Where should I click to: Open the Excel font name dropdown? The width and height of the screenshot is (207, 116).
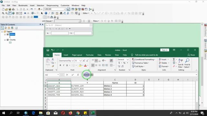pos(72,61)
